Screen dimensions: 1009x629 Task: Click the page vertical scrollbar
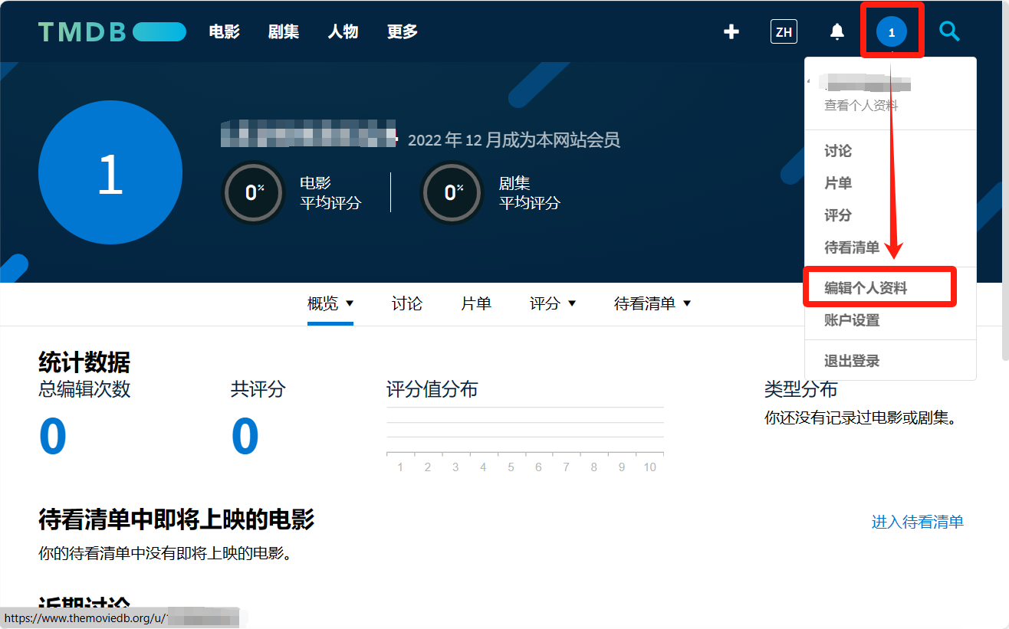[x=1004, y=192]
